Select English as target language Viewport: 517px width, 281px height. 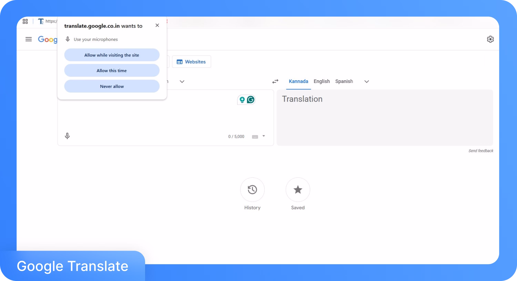[322, 82]
